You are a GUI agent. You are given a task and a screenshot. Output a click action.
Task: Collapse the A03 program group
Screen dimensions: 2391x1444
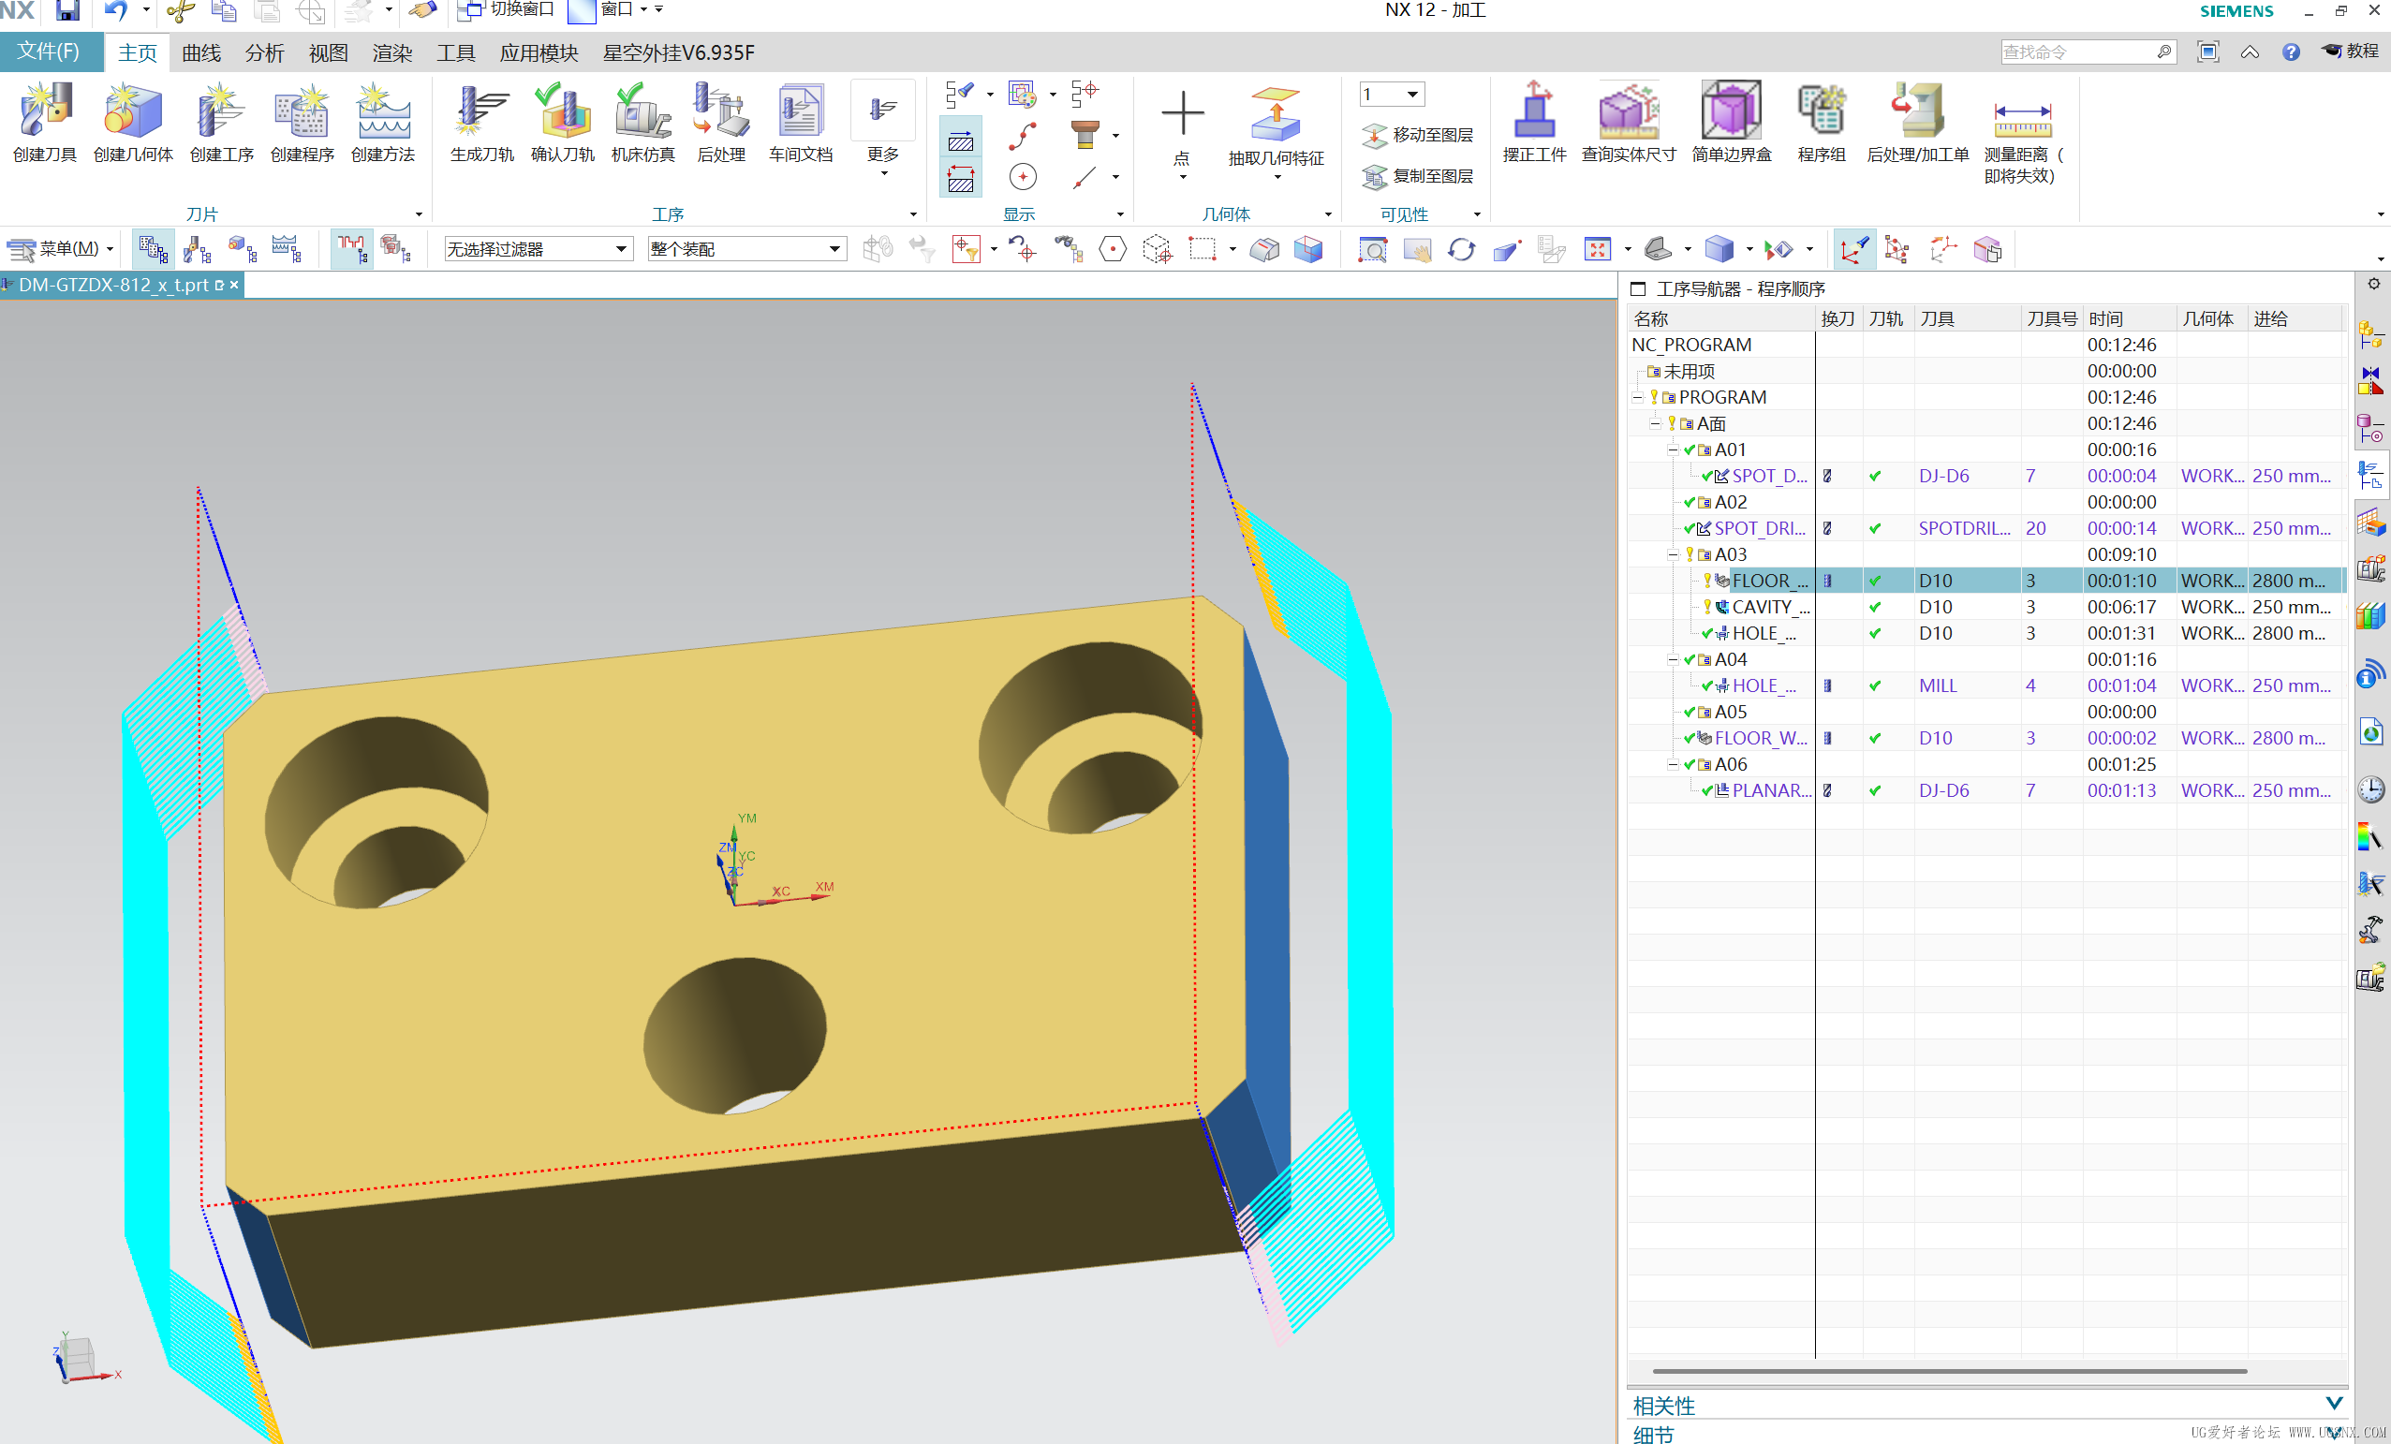[1673, 555]
